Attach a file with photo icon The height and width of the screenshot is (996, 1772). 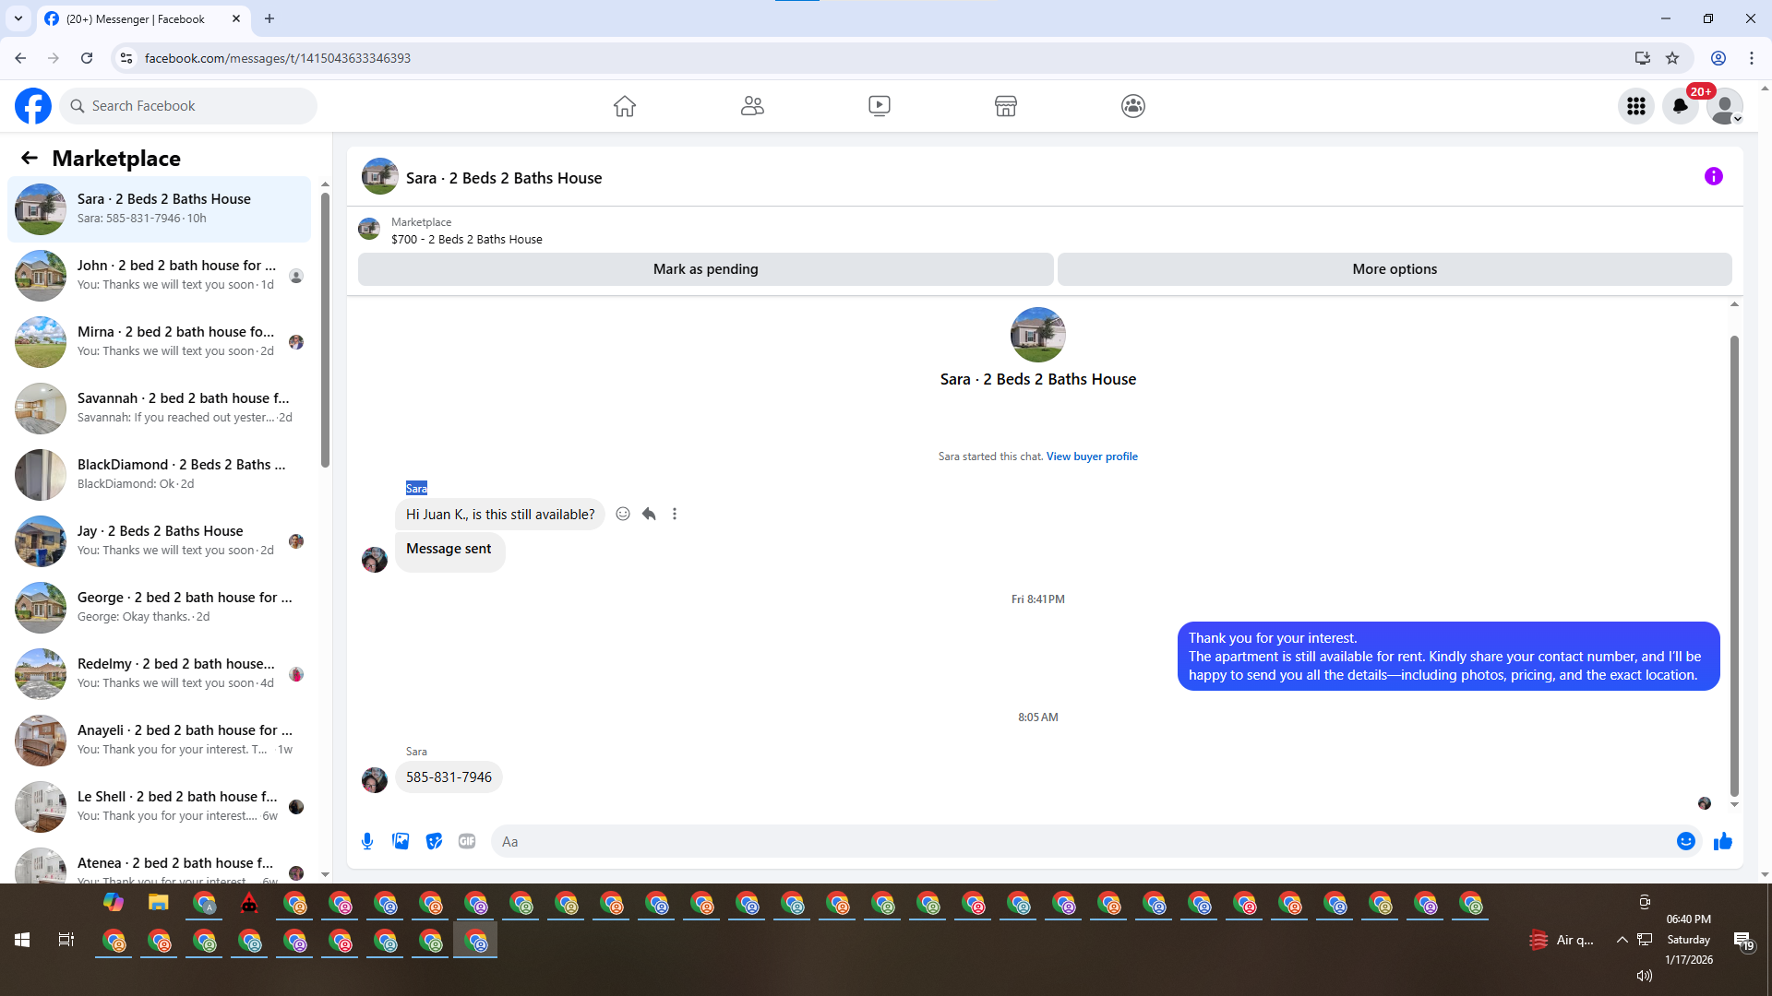click(x=401, y=841)
